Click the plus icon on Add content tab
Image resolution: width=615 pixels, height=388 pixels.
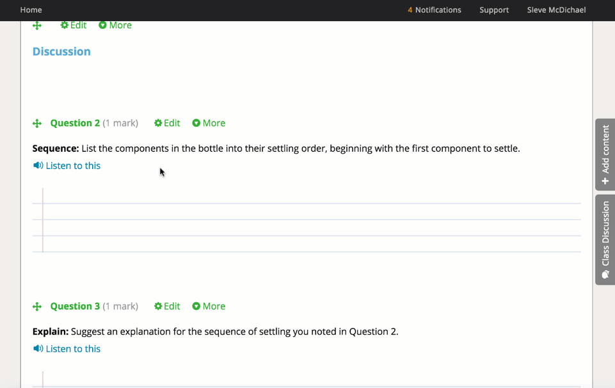605,181
